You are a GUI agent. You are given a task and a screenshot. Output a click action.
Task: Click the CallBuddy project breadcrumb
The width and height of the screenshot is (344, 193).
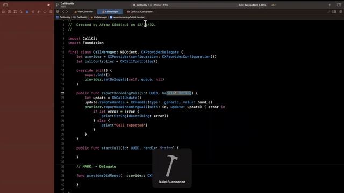coord(63,17)
